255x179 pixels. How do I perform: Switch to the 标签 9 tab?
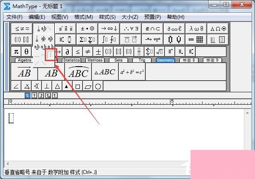pos(212,60)
